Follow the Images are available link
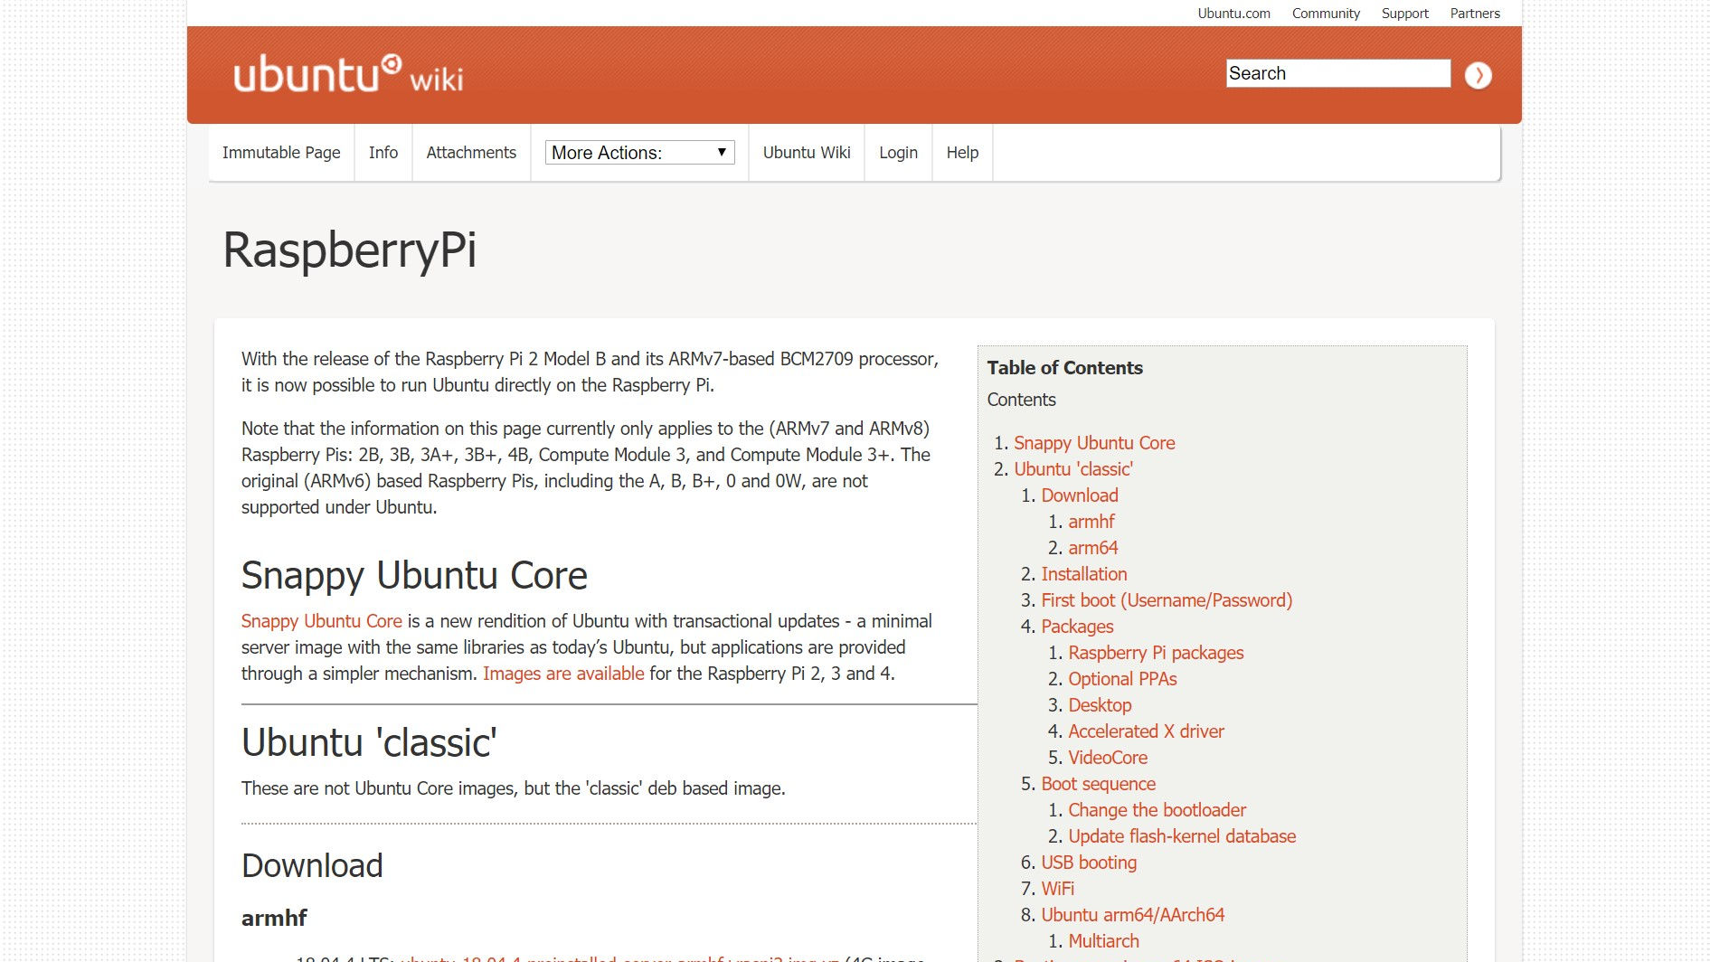 (563, 674)
